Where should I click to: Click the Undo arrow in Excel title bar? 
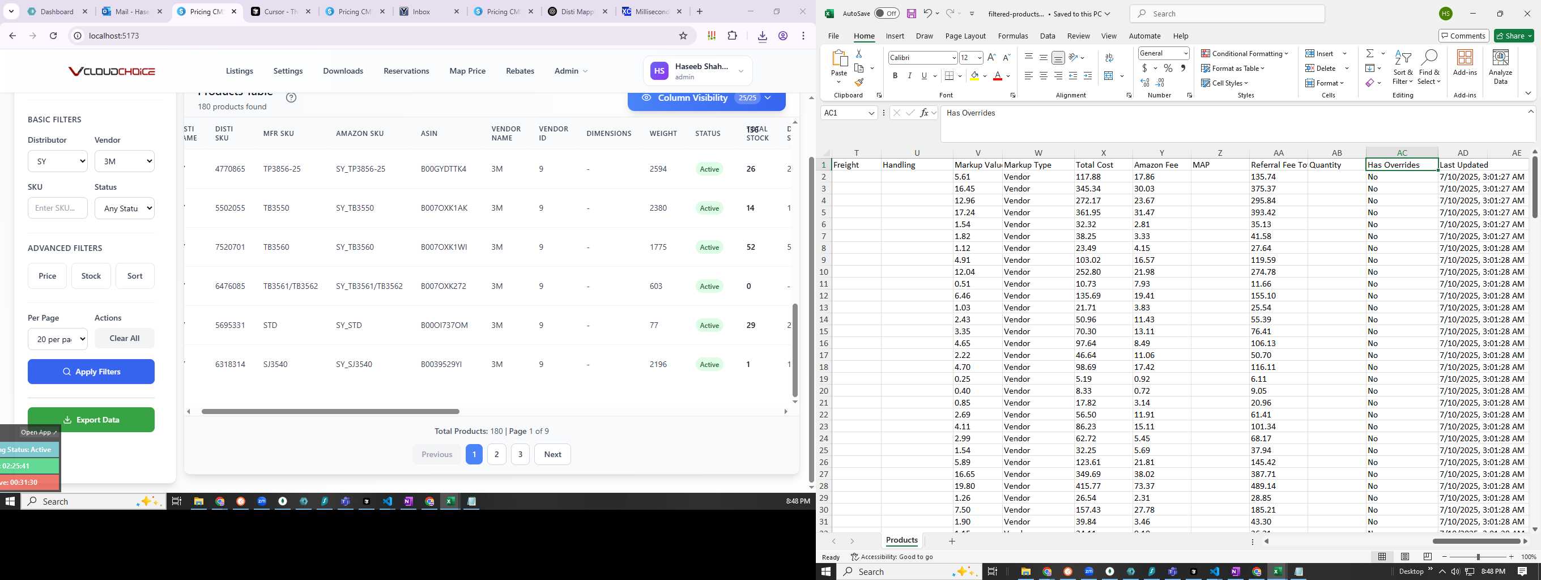click(927, 13)
